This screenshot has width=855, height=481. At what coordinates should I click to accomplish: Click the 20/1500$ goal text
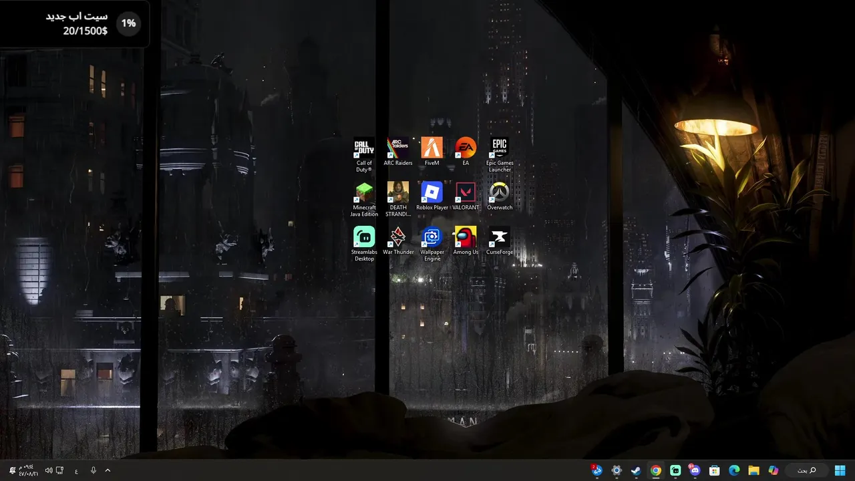[x=85, y=31]
